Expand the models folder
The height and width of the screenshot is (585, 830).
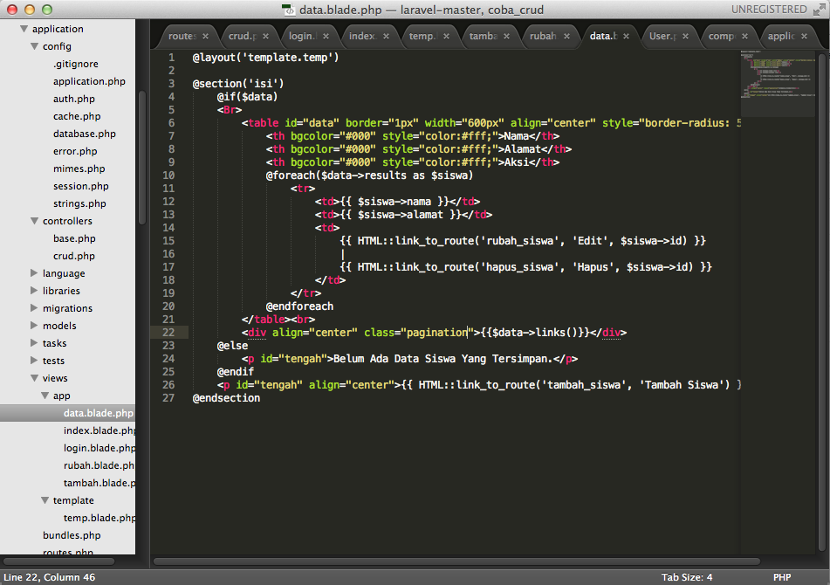pos(34,326)
